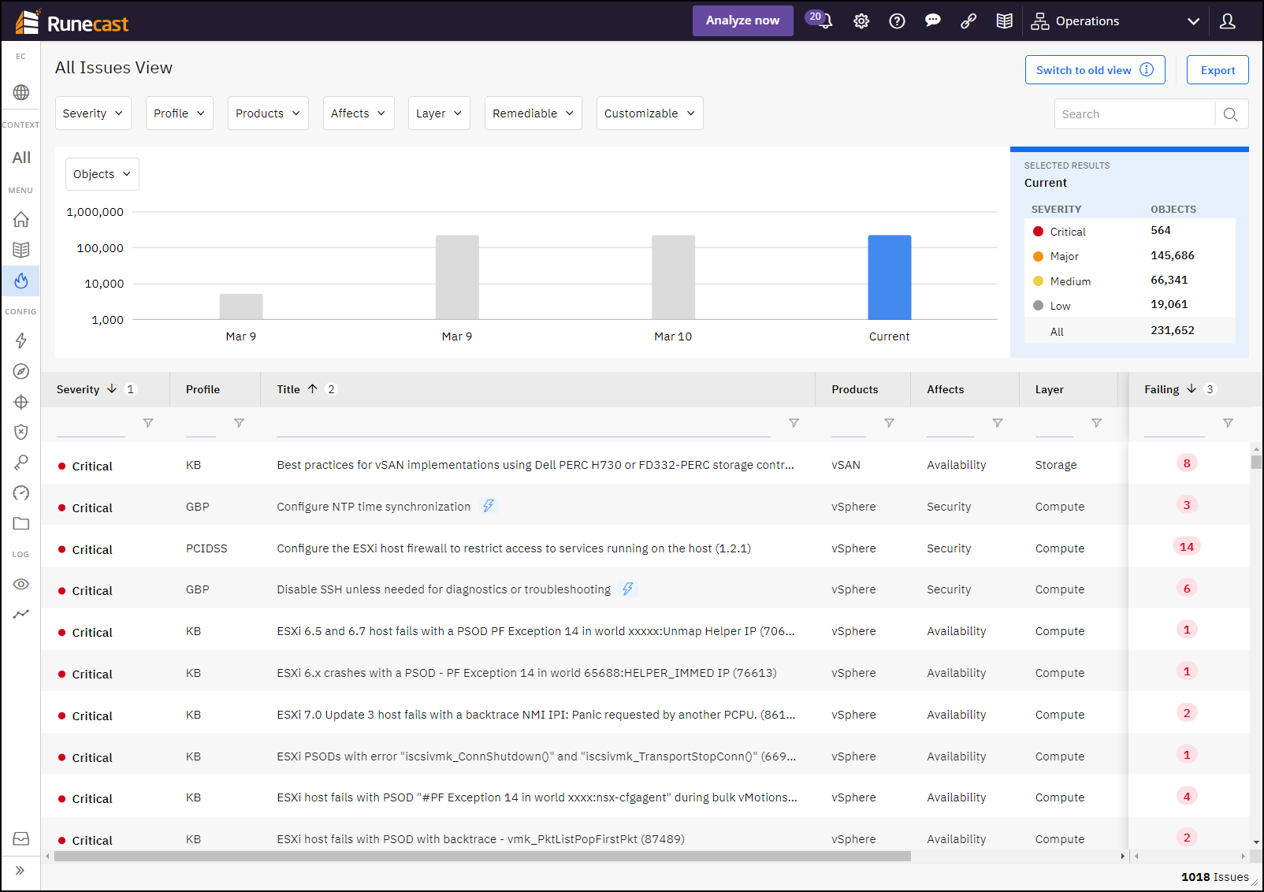This screenshot has height=892, width=1264.
Task: Open the inbox tray icon in sidebar
Action: tap(21, 838)
